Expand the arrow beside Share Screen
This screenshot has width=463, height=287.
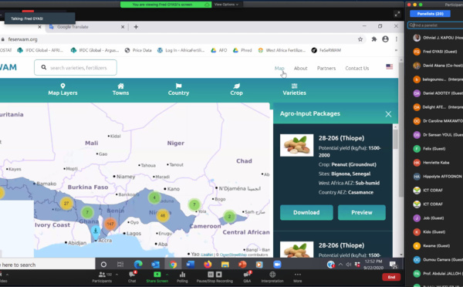tap(167, 275)
